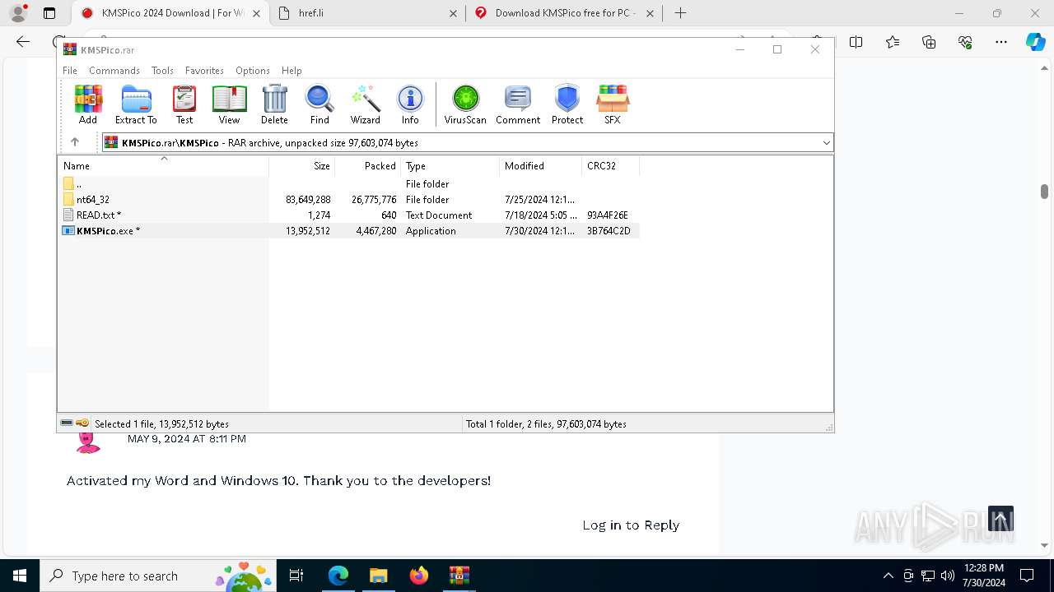
Task: Click the Comment toolbar icon
Action: (x=518, y=104)
